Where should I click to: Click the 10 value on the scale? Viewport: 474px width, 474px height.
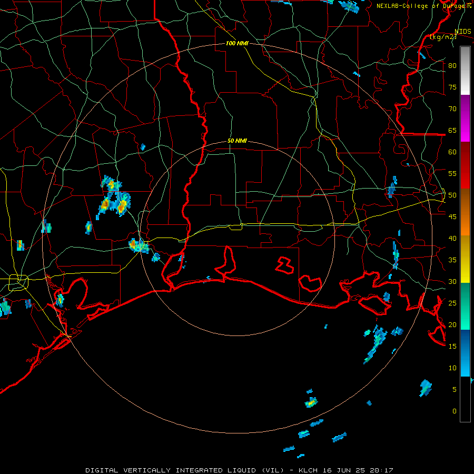point(452,368)
